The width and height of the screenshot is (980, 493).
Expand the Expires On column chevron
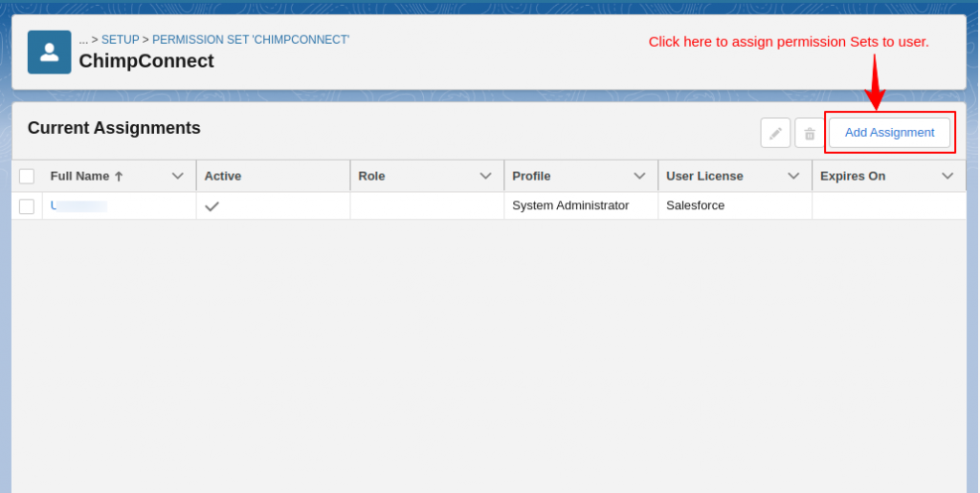click(x=947, y=176)
